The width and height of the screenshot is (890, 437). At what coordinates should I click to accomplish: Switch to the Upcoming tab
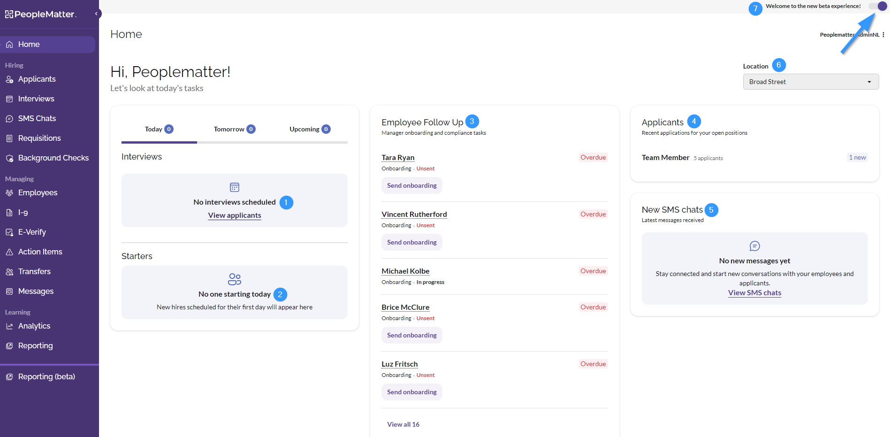pyautogui.click(x=310, y=129)
